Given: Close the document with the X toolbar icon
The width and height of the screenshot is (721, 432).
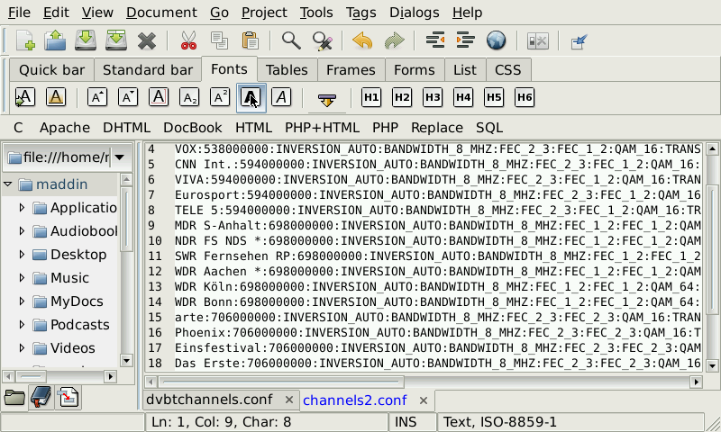Looking at the screenshot, I should [x=147, y=41].
